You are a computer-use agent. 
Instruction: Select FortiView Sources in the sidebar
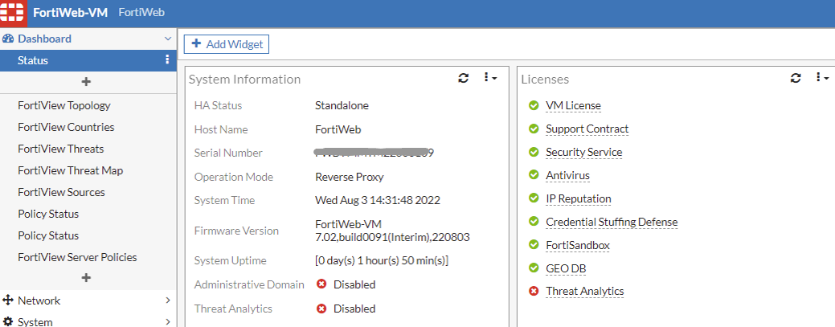[61, 192]
